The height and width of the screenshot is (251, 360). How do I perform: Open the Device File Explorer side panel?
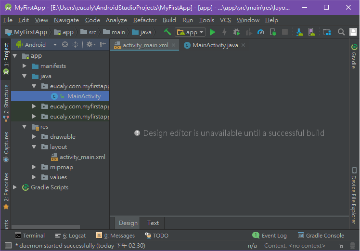click(354, 196)
